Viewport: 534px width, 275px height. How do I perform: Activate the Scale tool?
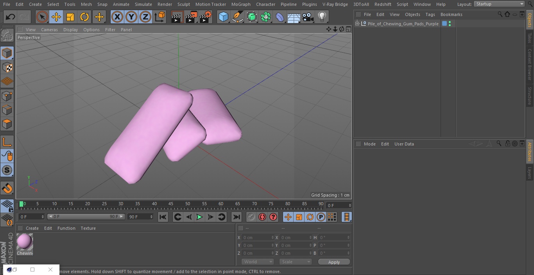coord(70,17)
